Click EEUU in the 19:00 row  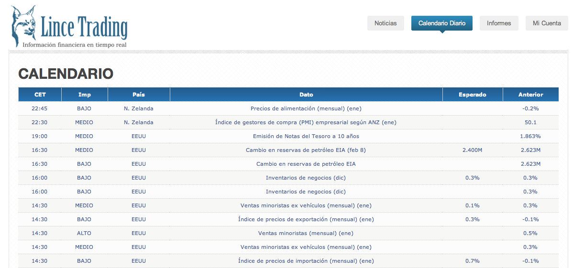point(139,136)
